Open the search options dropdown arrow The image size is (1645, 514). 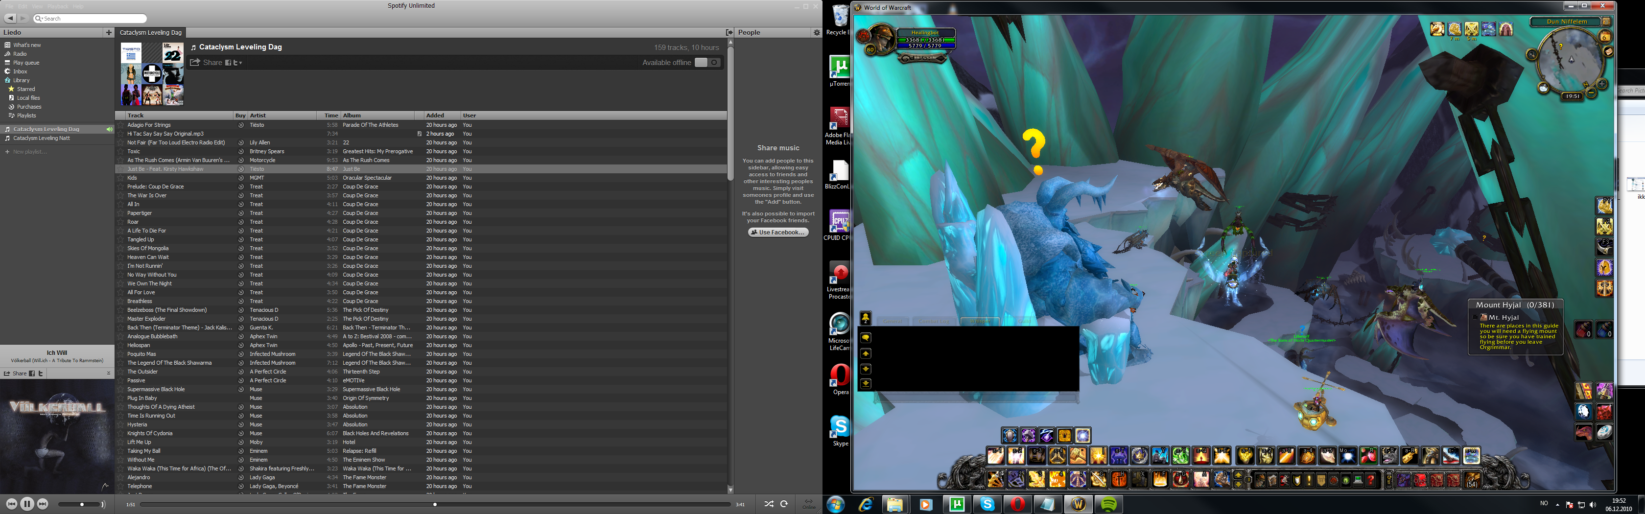(40, 19)
